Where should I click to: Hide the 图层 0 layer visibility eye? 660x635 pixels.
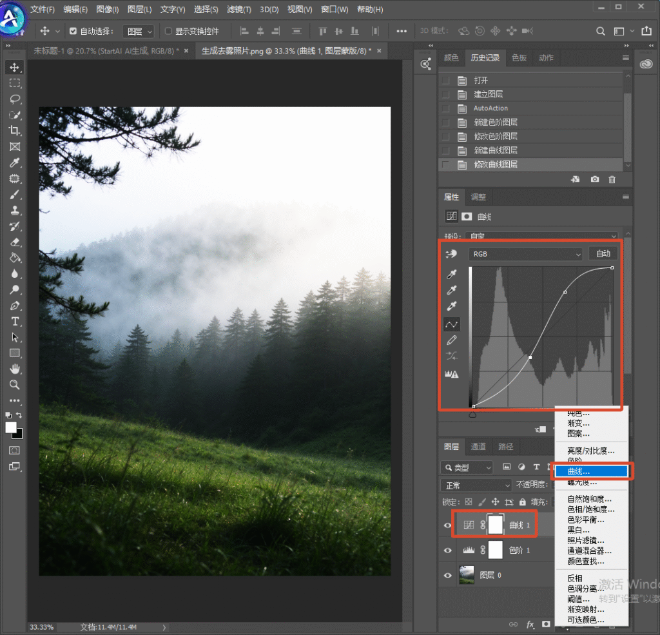[x=447, y=575]
